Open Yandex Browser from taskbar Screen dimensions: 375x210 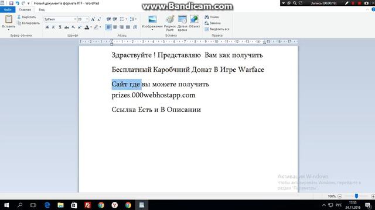(x=115, y=205)
